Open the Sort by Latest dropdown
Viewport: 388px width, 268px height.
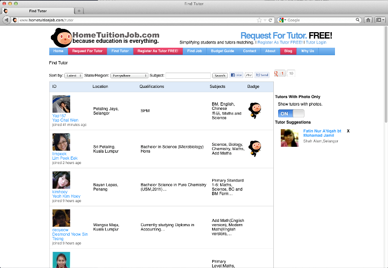coord(73,76)
